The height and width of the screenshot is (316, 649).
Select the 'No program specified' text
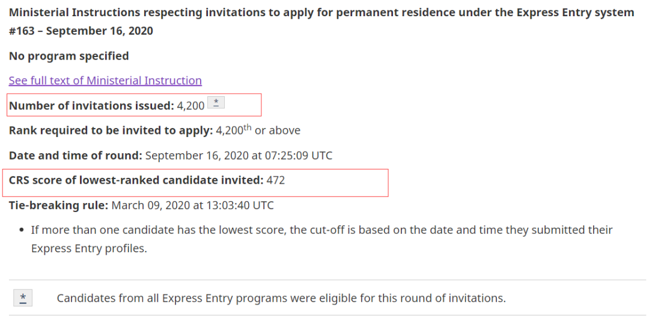[x=69, y=56]
